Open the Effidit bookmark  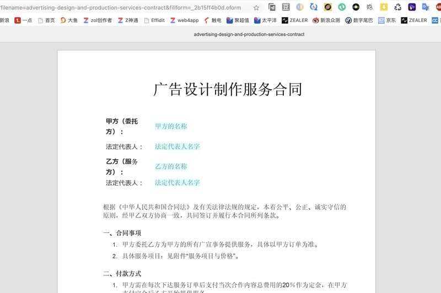pos(154,20)
